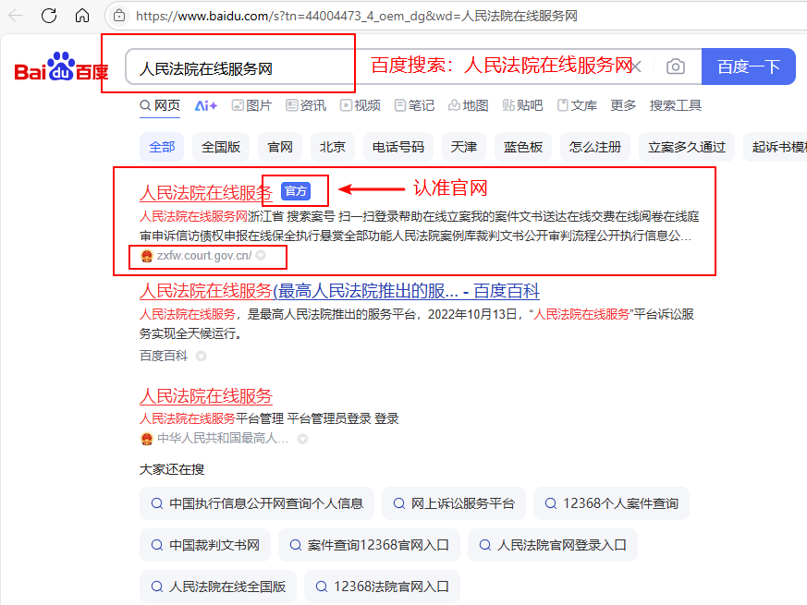Search related query 12368个人案件查询
807x605 pixels.
(611, 503)
